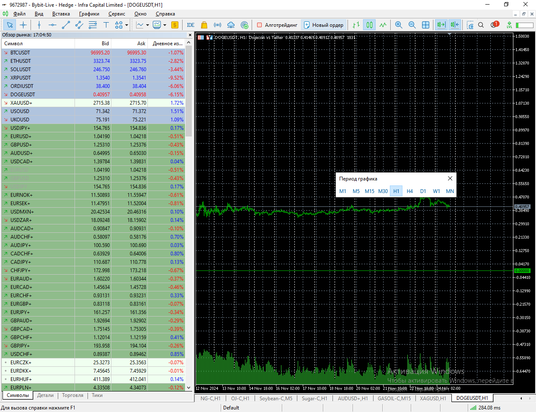This screenshot has height=412, width=536.
Task: Select the H4 timeframe in period popup
Action: pos(410,191)
